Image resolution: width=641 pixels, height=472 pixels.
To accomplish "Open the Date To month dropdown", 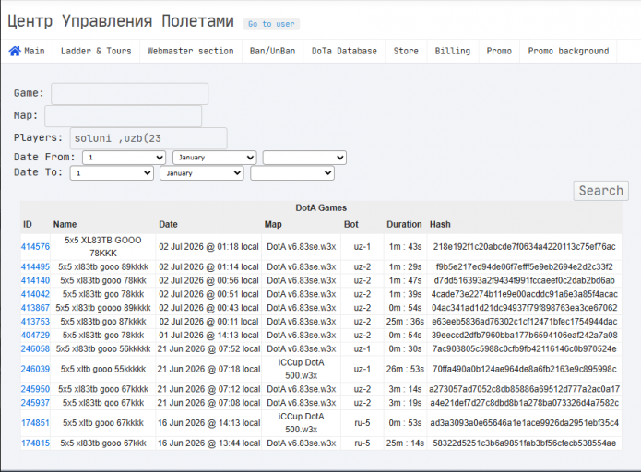I will [x=202, y=173].
